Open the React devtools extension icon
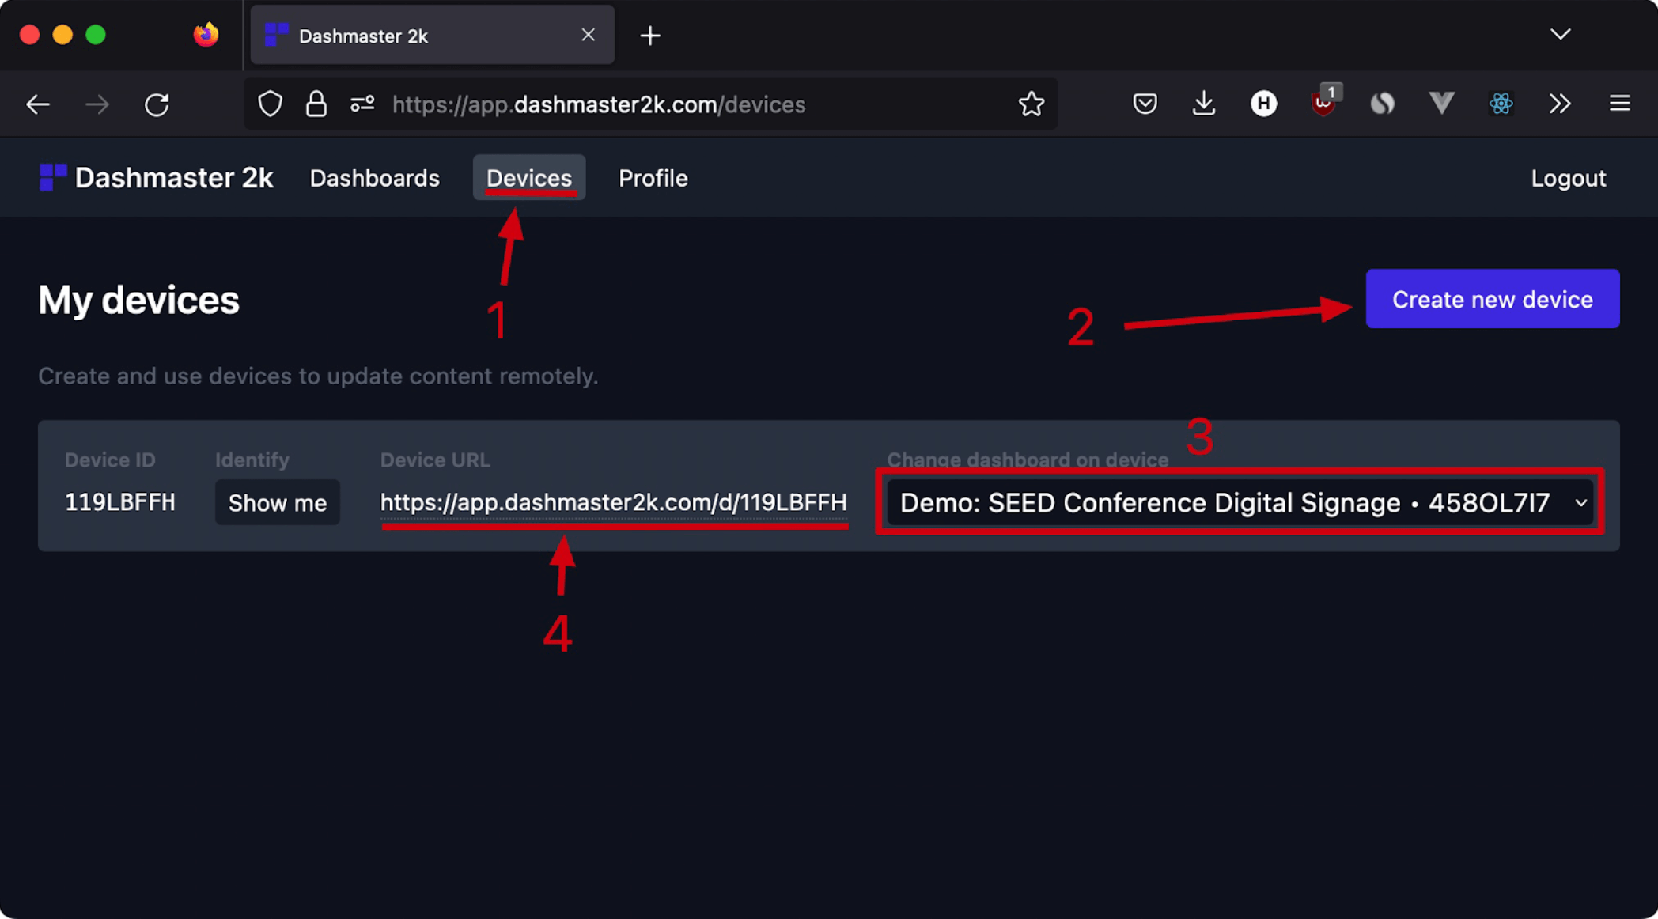 [1501, 104]
